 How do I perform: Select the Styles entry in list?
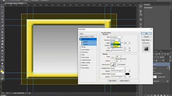[88, 34]
